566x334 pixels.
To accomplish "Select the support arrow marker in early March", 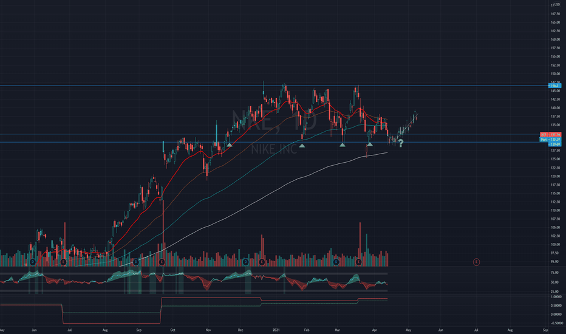I will point(343,145).
